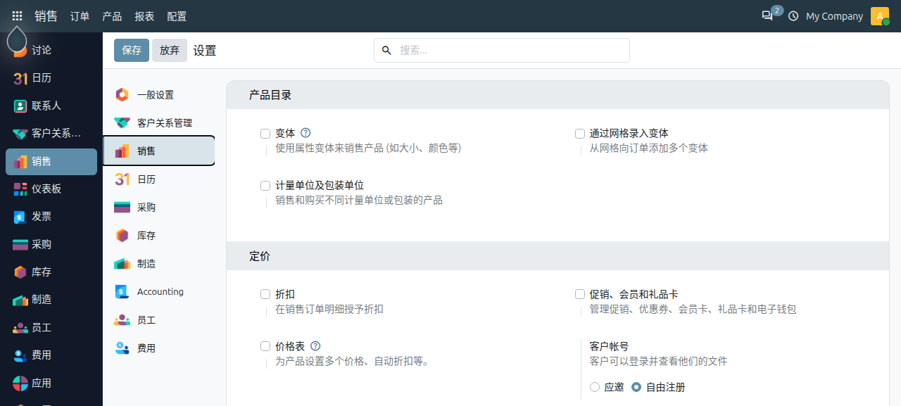Click help icon next to 价格表

point(315,345)
